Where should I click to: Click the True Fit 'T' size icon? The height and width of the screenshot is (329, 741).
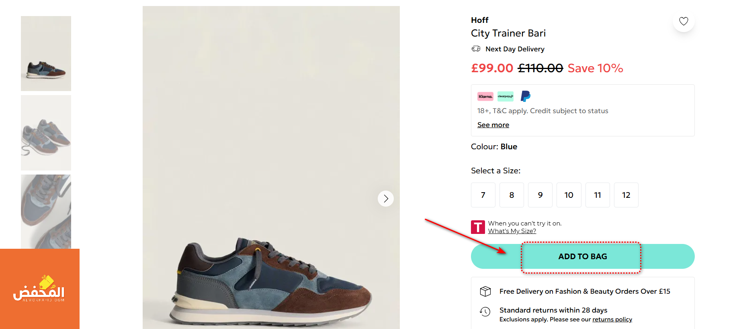pos(478,227)
